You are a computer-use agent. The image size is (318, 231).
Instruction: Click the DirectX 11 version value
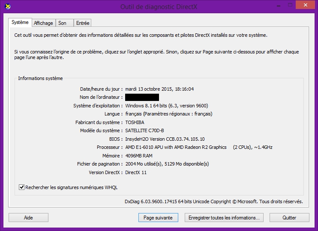(x=136, y=172)
